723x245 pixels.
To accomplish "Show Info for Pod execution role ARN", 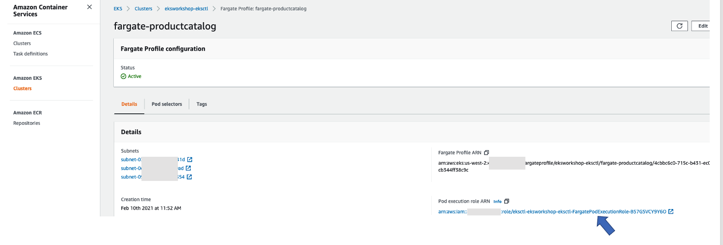I will 497,201.
